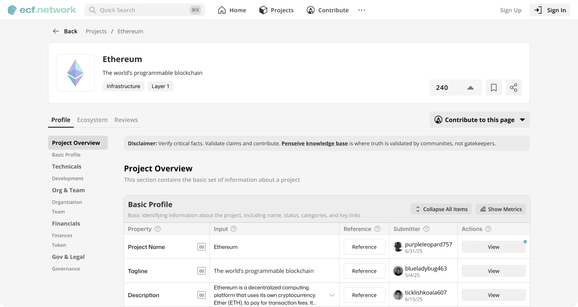Select Project Overview in sidebar
This screenshot has height=307, width=578.
tap(78, 143)
